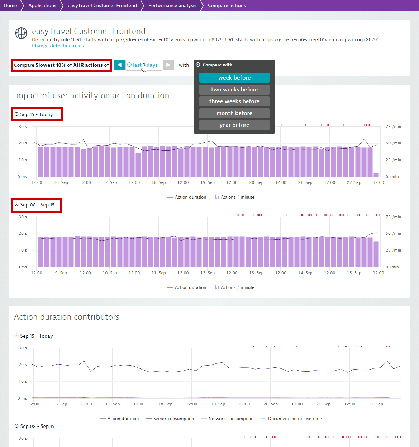Toggle Action duration legend in Sep 08 - Sep 15 impact chart
419x447 pixels.
[187, 287]
